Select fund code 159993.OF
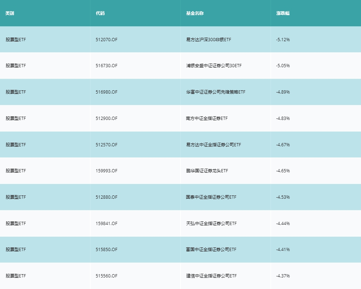Image resolution: width=361 pixels, height=289 pixels. click(106, 171)
